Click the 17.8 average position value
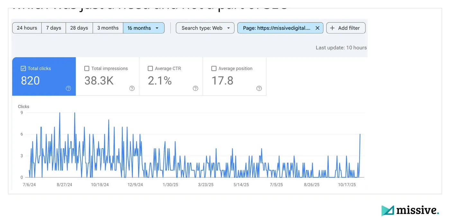Viewport: 450px width, 220px height. (222, 81)
